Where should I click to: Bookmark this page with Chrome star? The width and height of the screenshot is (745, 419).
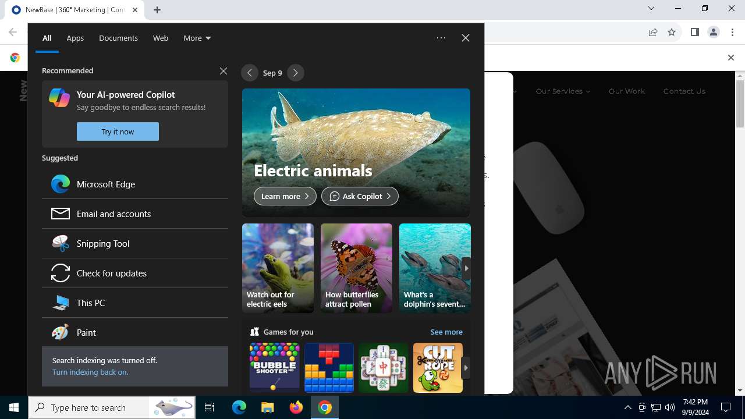pyautogui.click(x=672, y=33)
